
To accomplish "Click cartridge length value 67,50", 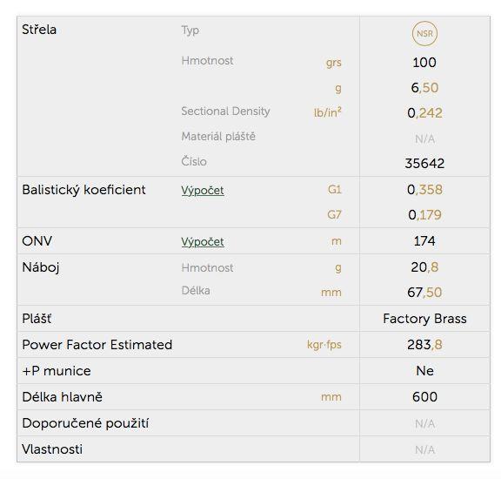I will [x=424, y=292].
